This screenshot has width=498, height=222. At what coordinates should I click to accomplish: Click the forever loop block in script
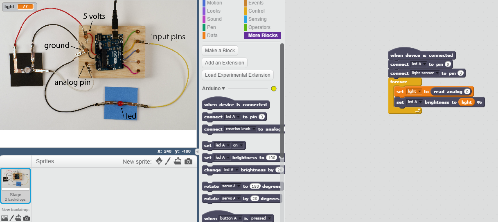[x=399, y=82]
